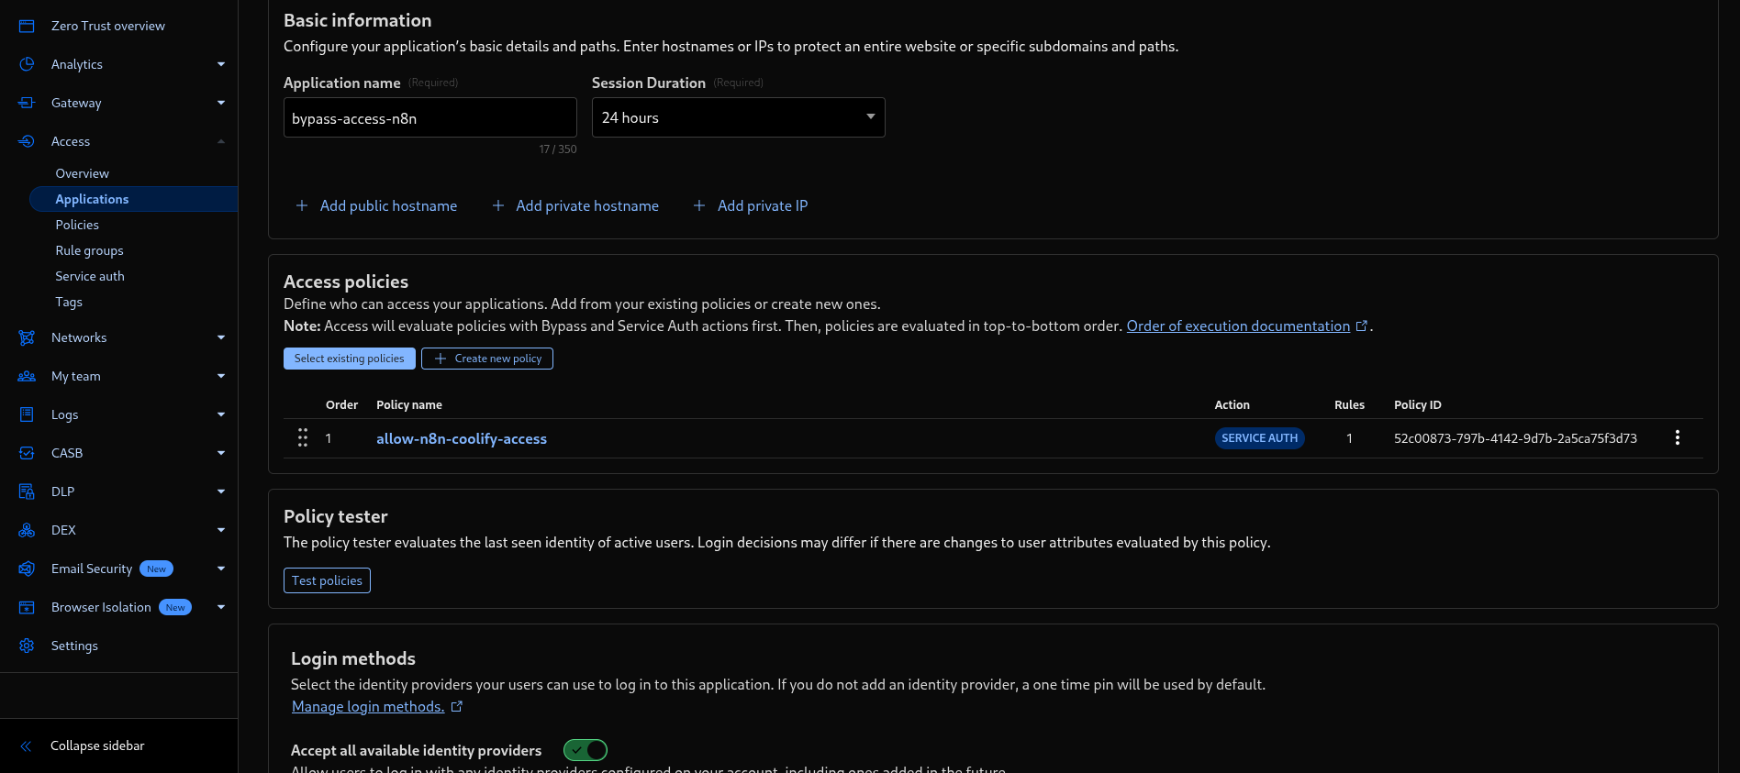Expand the My team section arrow
Viewport: 1740px width, 773px height.
pos(221,376)
